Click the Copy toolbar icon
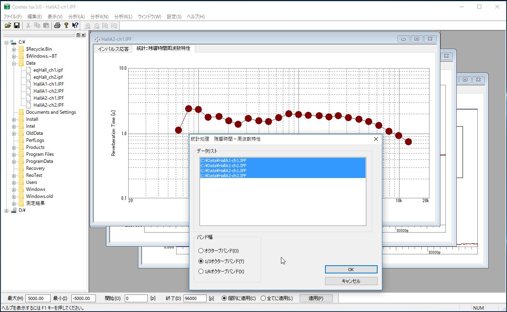Image resolution: width=507 pixels, height=312 pixels. [37, 26]
